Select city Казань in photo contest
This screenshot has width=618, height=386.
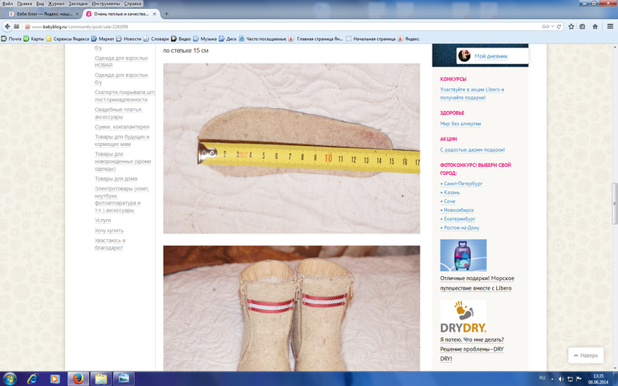[452, 193]
